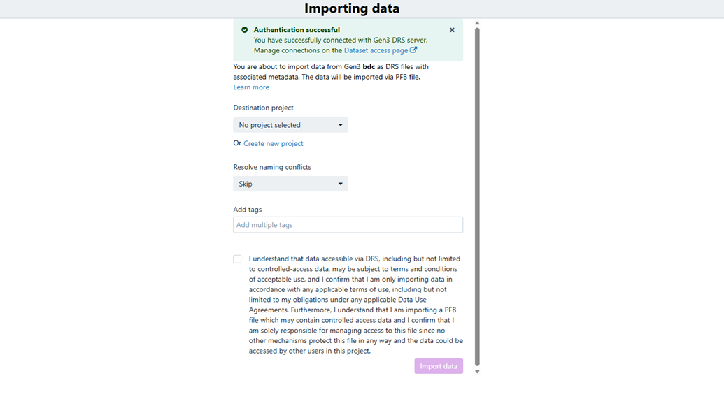Click the vertical scrollbar thumb
This screenshot has height=406, width=724.
pyautogui.click(x=476, y=196)
